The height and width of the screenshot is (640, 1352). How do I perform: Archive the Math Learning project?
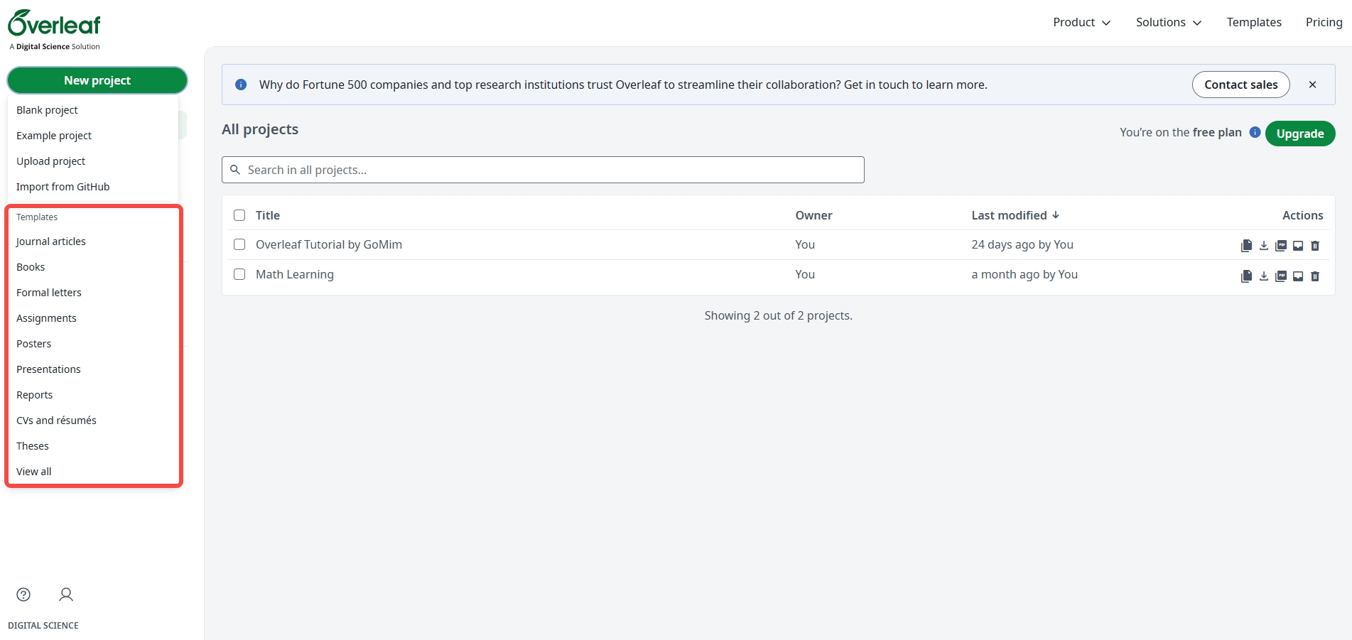pyautogui.click(x=1298, y=276)
